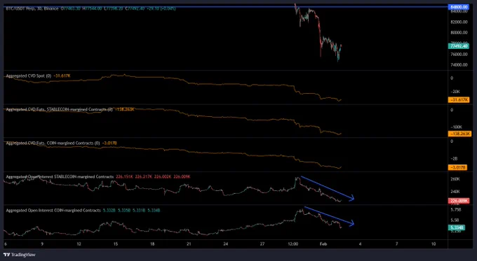
Task: Click the 7 date on time axis
Action: pos(397,244)
